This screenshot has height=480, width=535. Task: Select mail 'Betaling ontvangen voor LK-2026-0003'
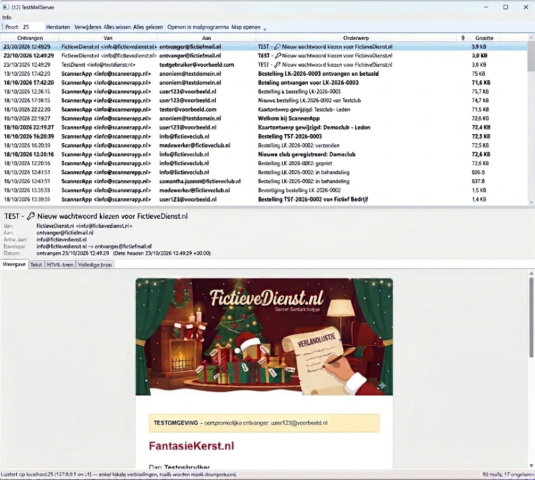[x=264, y=83]
